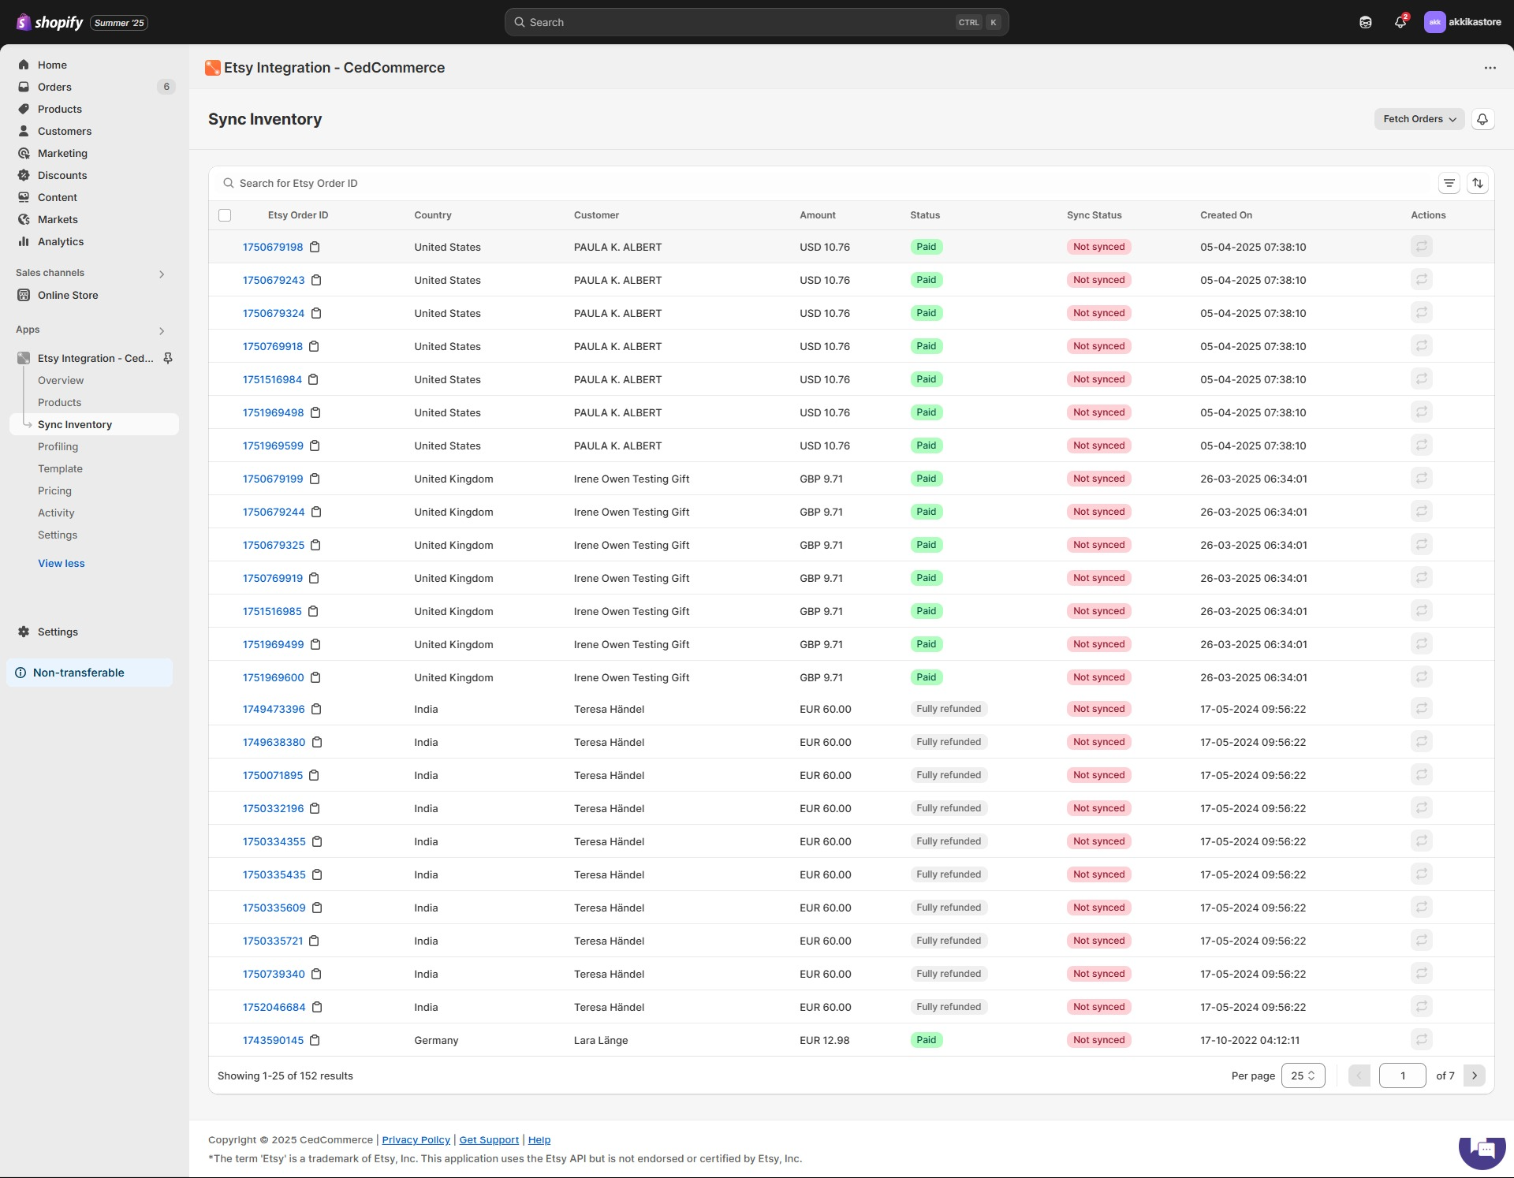This screenshot has height=1178, width=1514.
Task: Copy order ID 1751516984 via clipboard icon
Action: click(x=313, y=379)
